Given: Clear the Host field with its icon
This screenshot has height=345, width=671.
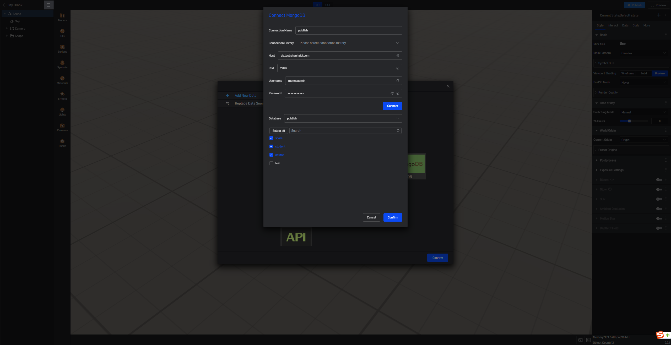Looking at the screenshot, I should pos(398,56).
